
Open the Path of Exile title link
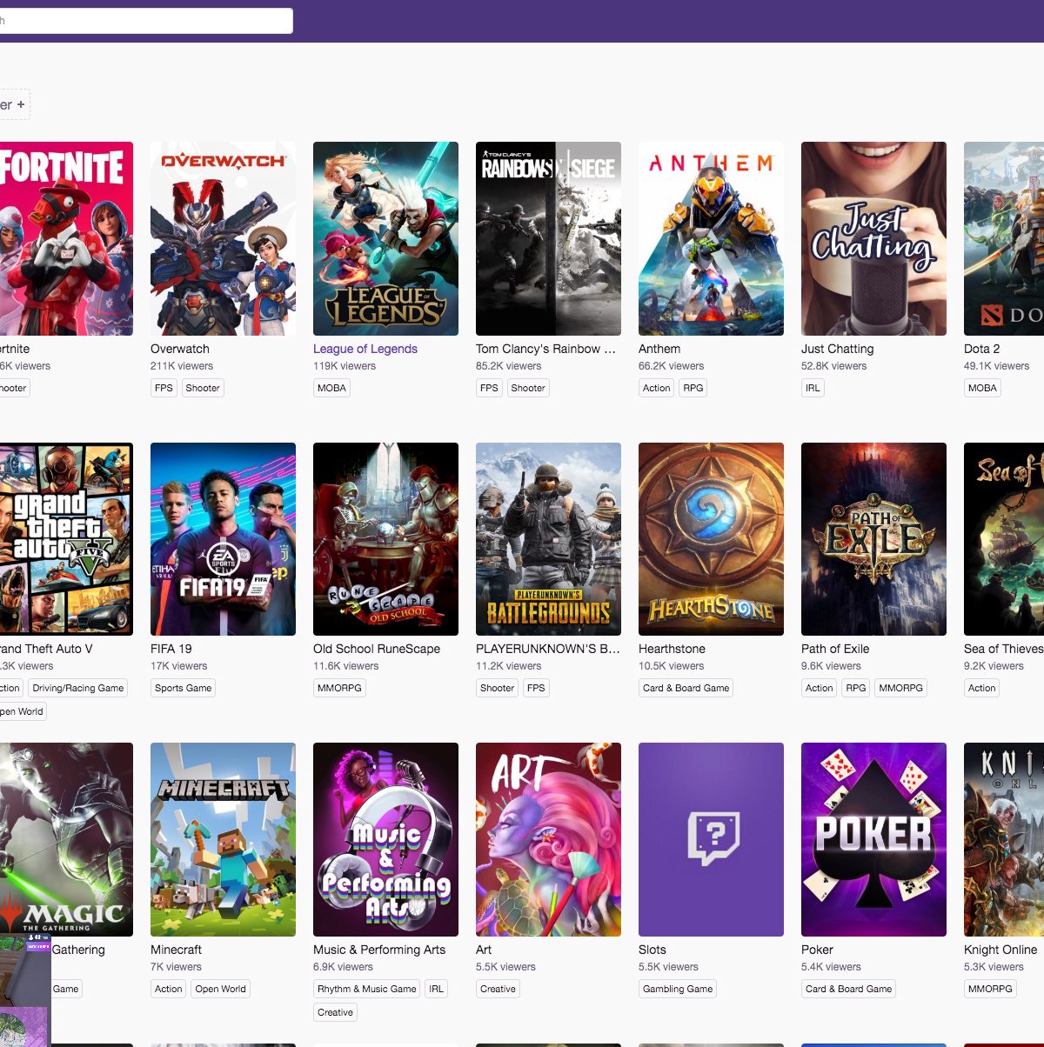(835, 649)
